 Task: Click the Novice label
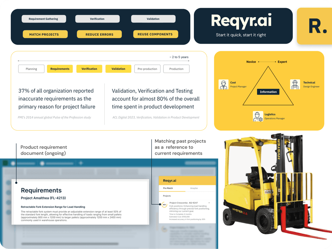click(x=251, y=62)
